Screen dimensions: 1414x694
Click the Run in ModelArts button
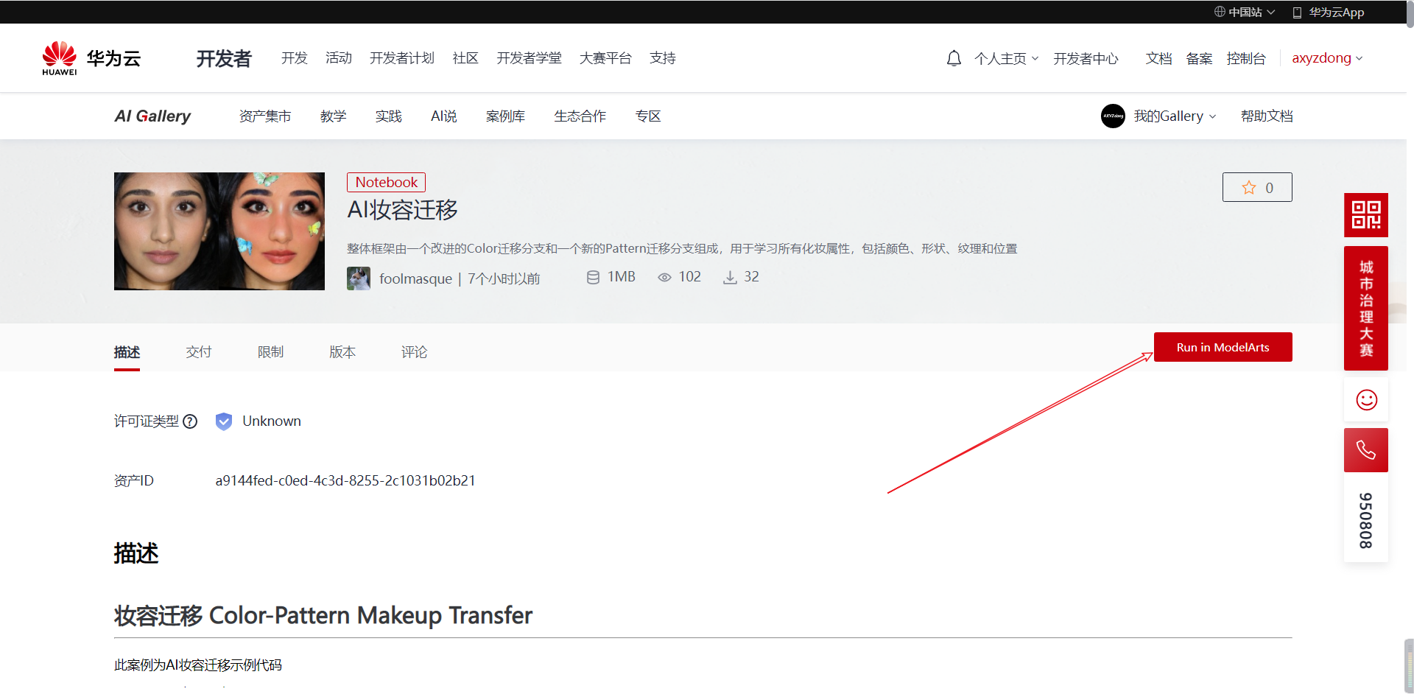pyautogui.click(x=1223, y=347)
